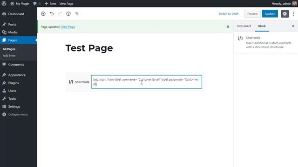Open the more tools vertical dots menu
This screenshot has height=167, width=298.
(293, 13)
